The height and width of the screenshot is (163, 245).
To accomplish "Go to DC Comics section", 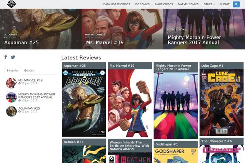I will [142, 4].
